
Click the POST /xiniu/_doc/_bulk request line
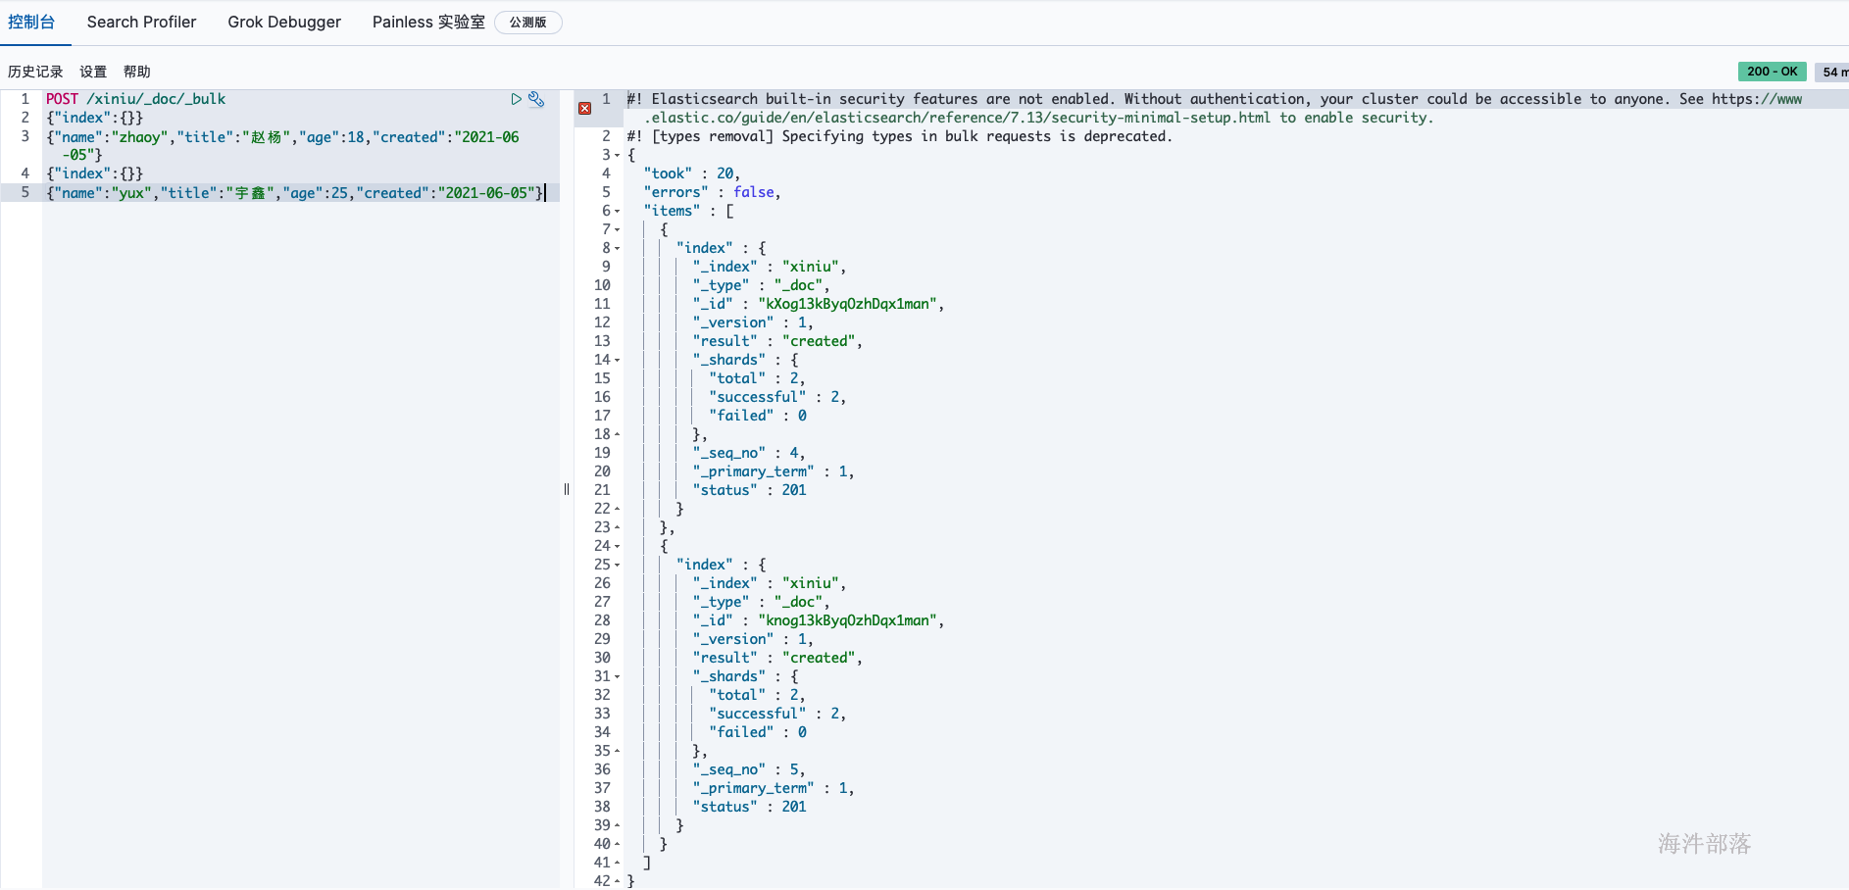(x=135, y=99)
